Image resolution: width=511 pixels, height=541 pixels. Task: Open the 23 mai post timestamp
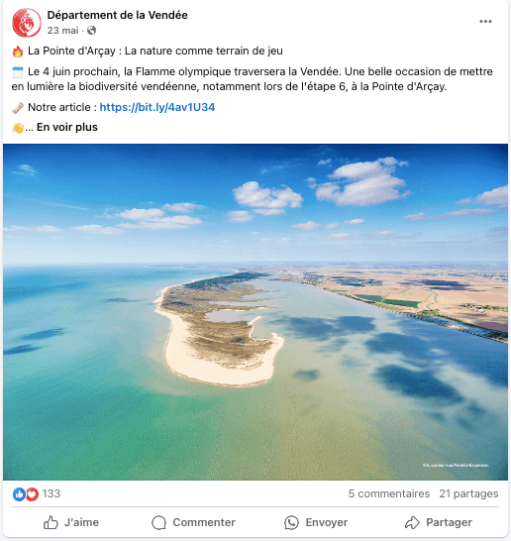pyautogui.click(x=62, y=31)
